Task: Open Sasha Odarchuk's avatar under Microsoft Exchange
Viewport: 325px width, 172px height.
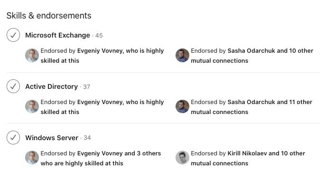Action: point(182,56)
